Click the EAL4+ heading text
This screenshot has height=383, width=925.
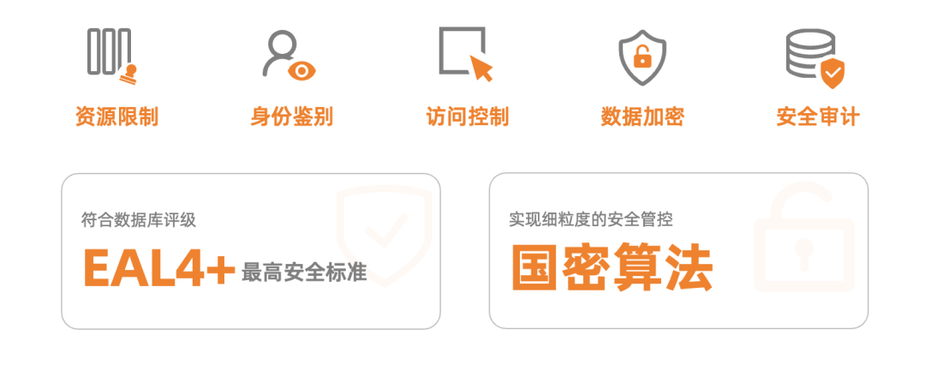(x=159, y=267)
